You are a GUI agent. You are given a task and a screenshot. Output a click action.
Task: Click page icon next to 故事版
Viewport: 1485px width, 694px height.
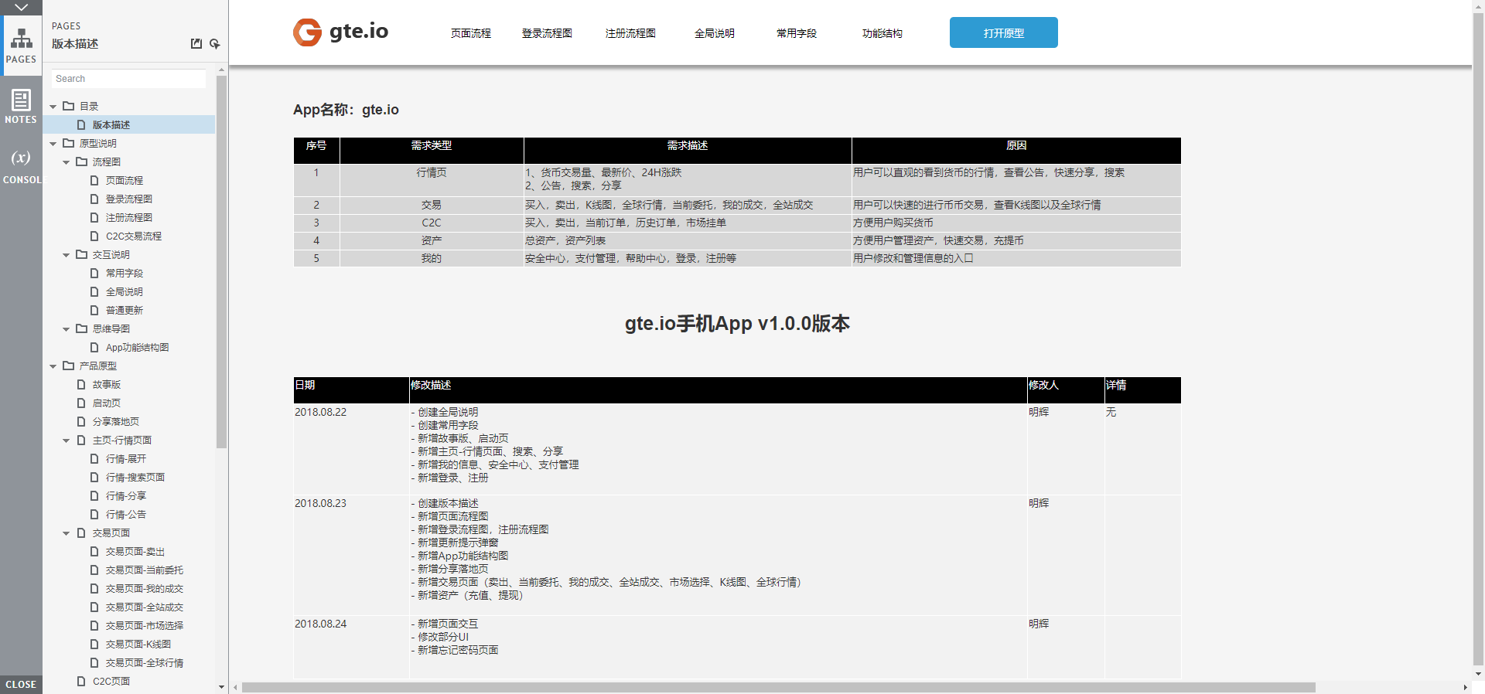point(81,384)
